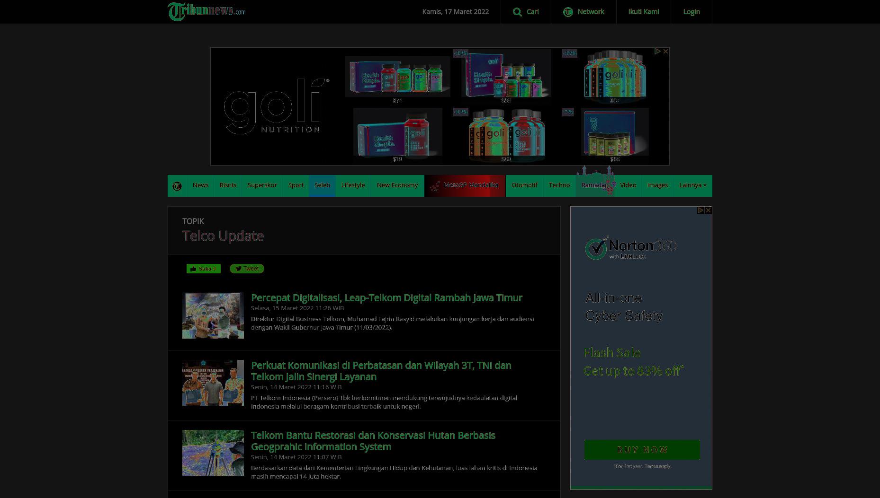Open the Otomotif section
This screenshot has height=498, width=880.
(x=524, y=185)
